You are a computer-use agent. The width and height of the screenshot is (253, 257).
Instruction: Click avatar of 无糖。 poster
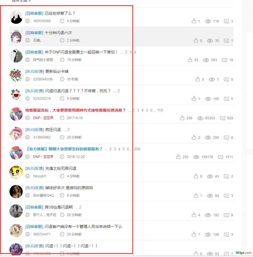pyautogui.click(x=16, y=36)
